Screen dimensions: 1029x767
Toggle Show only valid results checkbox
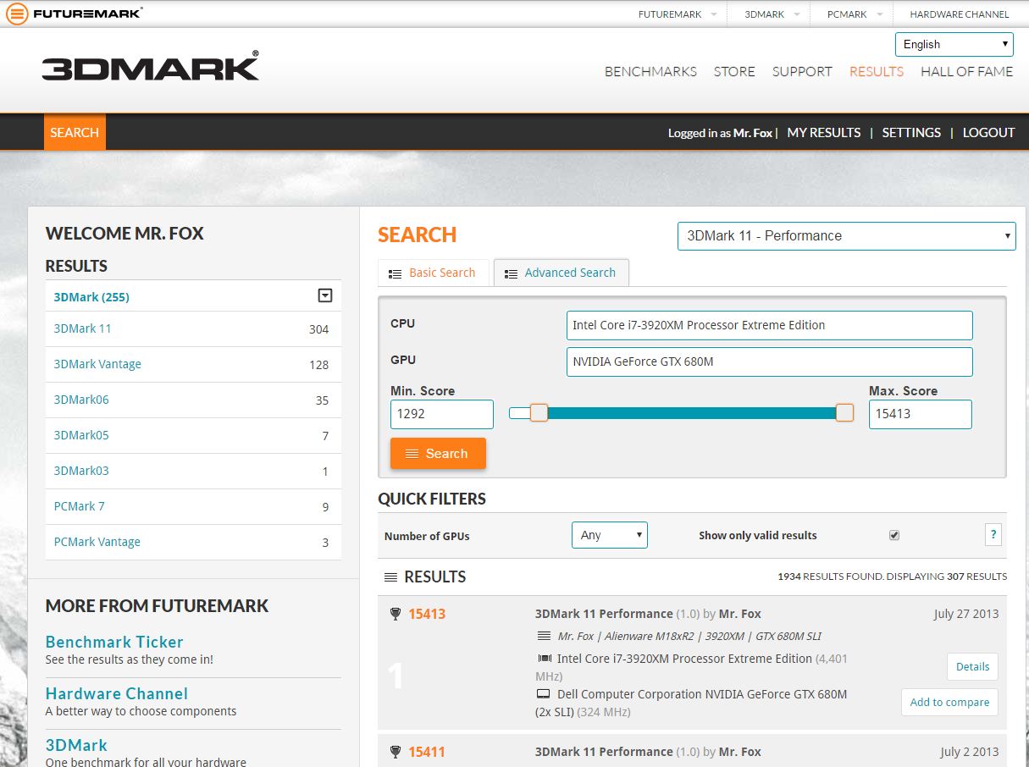pos(894,535)
